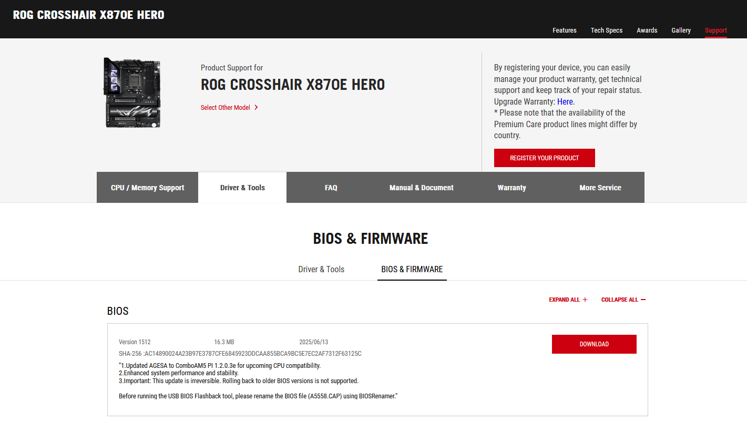Image resolution: width=747 pixels, height=422 pixels.
Task: Click the ROG CROSSHAIR X870E HERO header logo
Action: (89, 14)
